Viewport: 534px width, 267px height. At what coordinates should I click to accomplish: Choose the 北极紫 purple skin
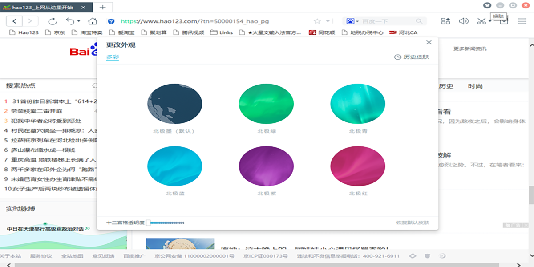coord(266,166)
